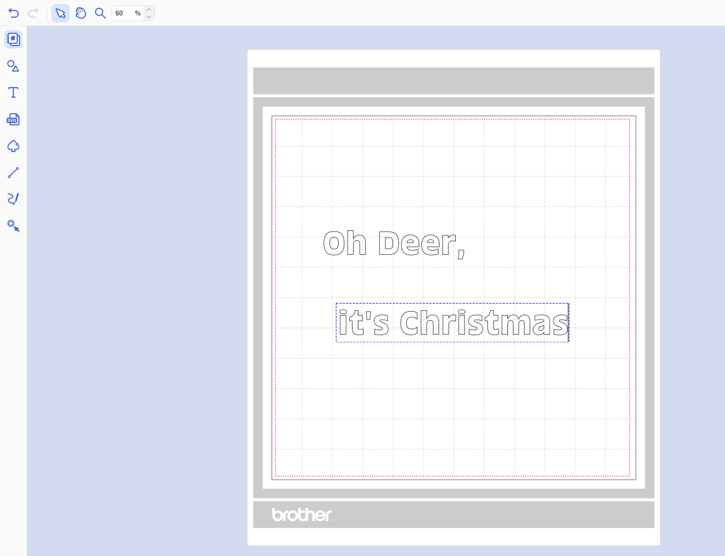The width and height of the screenshot is (725, 556).
Task: Import an SVG file
Action: point(13,119)
